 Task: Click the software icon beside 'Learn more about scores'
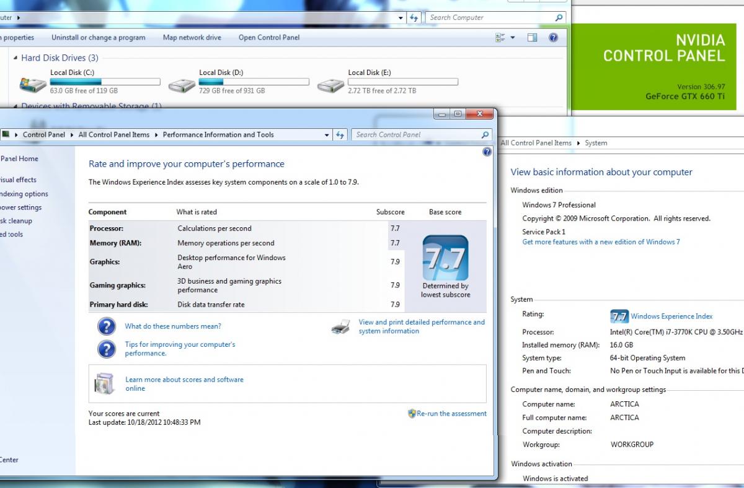click(x=104, y=383)
